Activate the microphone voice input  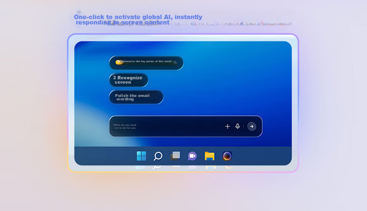click(237, 126)
